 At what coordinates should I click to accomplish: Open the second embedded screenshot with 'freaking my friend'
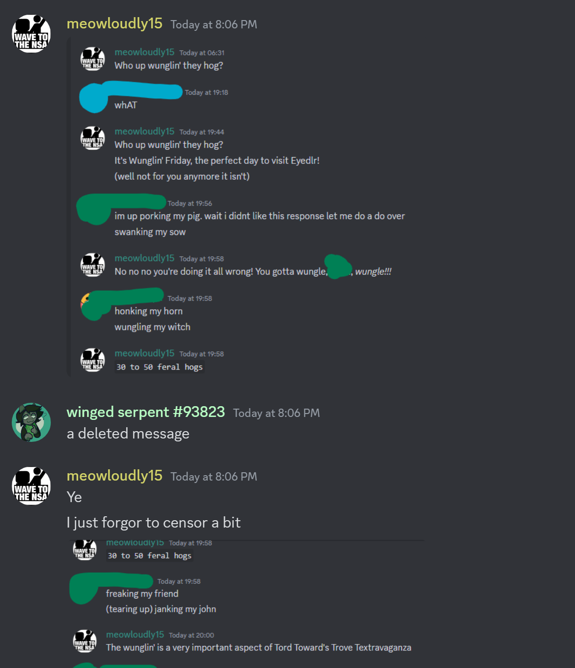point(247,604)
